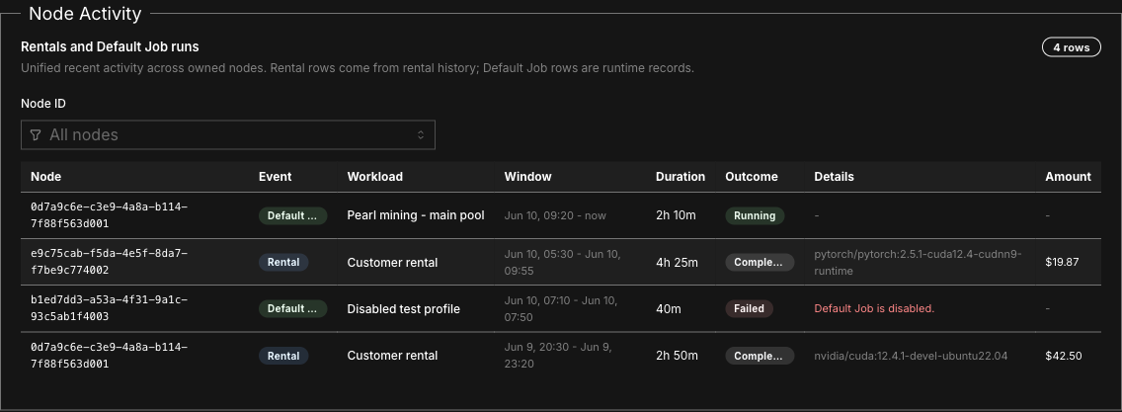1122x412 pixels.
Task: Click the pytorch/pytorch:2.5.1 image details
Action: (919, 263)
